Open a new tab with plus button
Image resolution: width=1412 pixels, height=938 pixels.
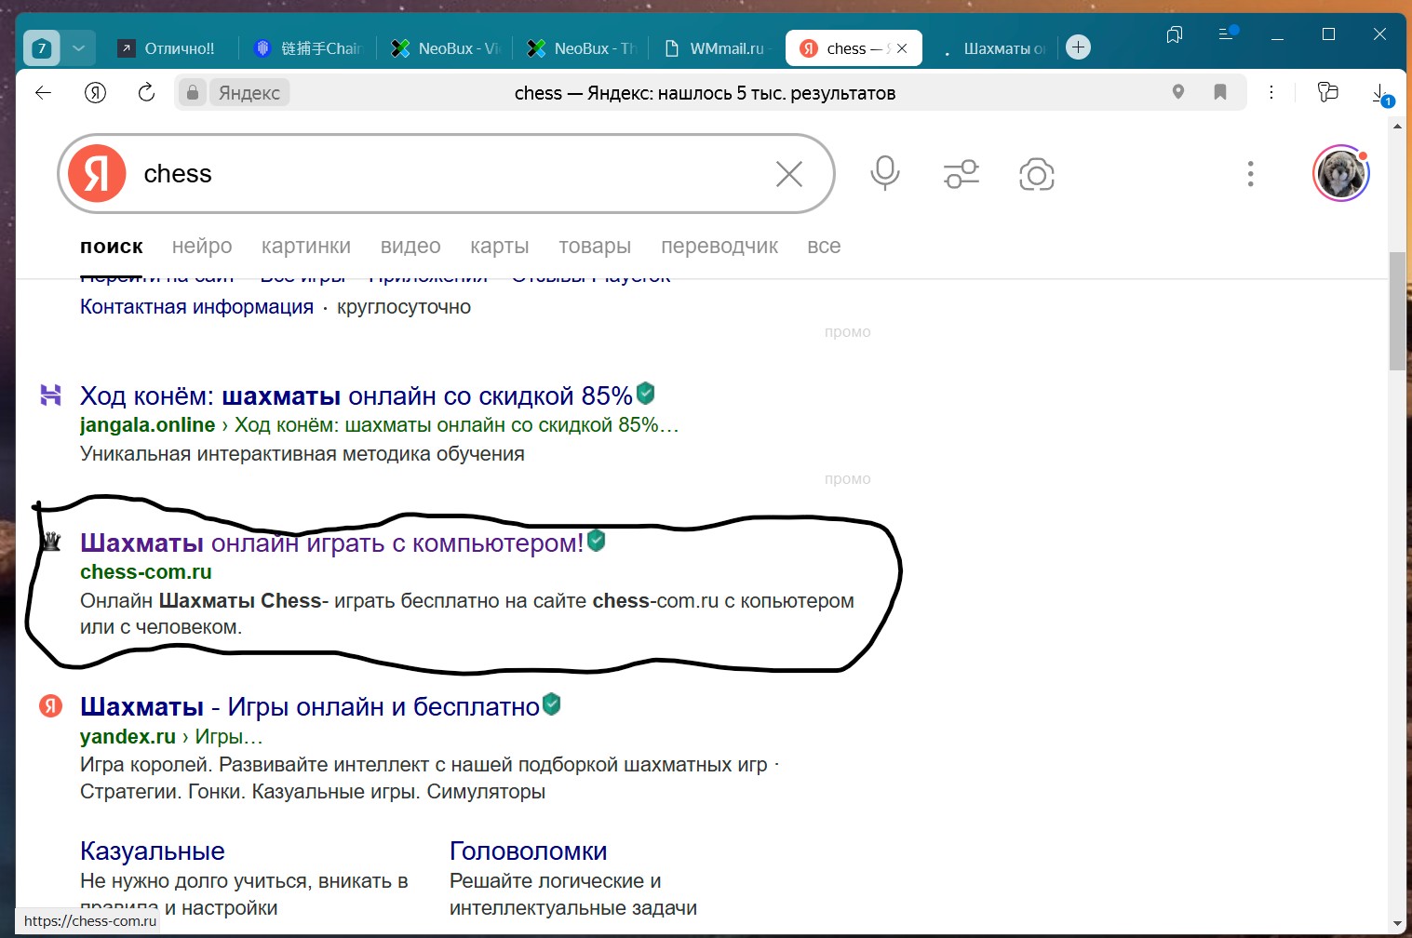[1078, 47]
